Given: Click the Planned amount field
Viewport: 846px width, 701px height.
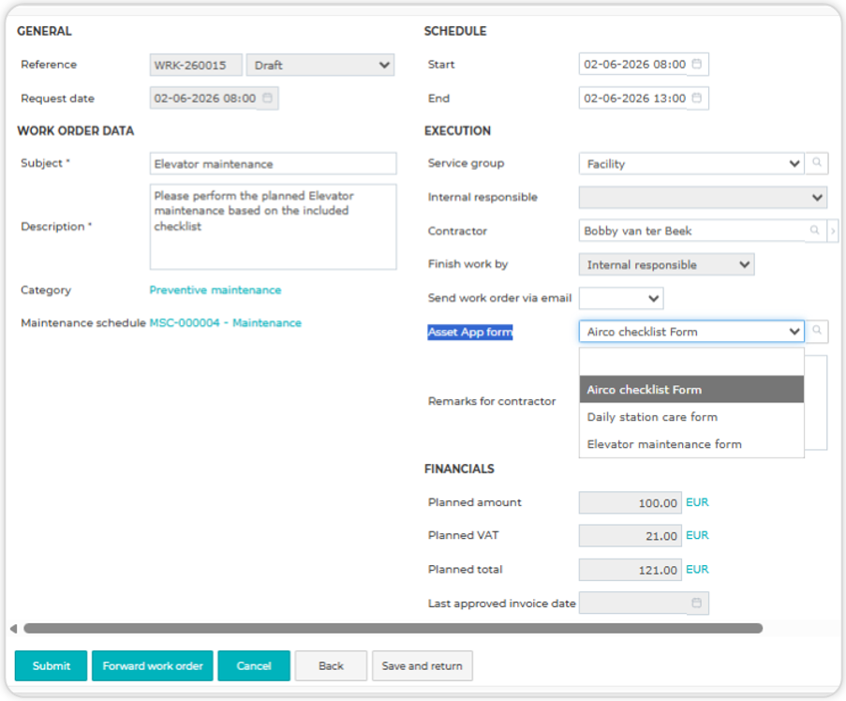Looking at the screenshot, I should click(631, 502).
